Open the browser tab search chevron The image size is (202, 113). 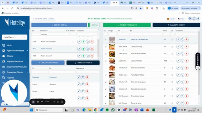tap(3, 3)
